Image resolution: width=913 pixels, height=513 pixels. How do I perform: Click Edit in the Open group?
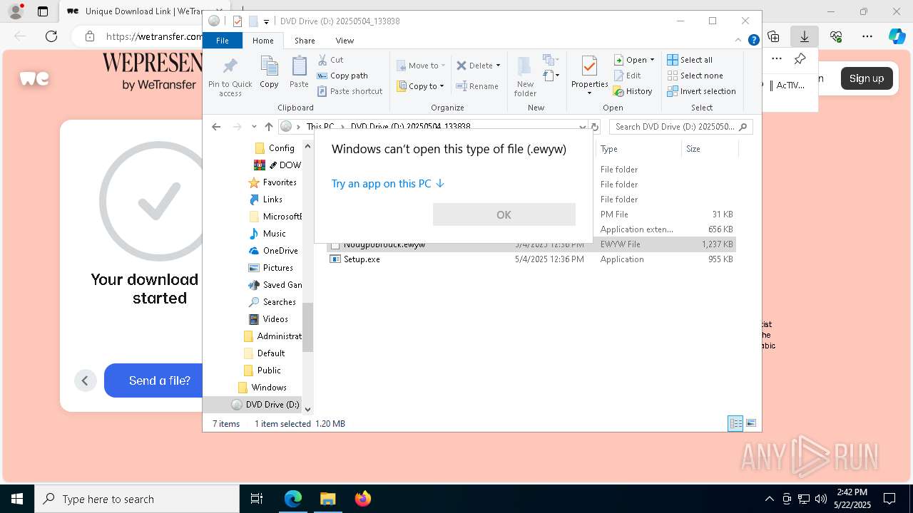click(628, 76)
